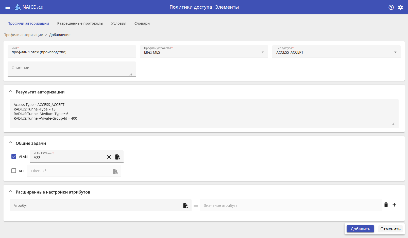Switch to the Разрешенные протоколы tab
This screenshot has height=238, width=408.
(80, 23)
